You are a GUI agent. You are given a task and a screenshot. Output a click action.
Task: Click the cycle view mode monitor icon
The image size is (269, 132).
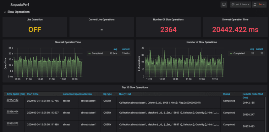pos(224,5)
